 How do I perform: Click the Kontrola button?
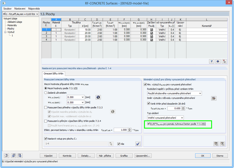(x=67, y=156)
